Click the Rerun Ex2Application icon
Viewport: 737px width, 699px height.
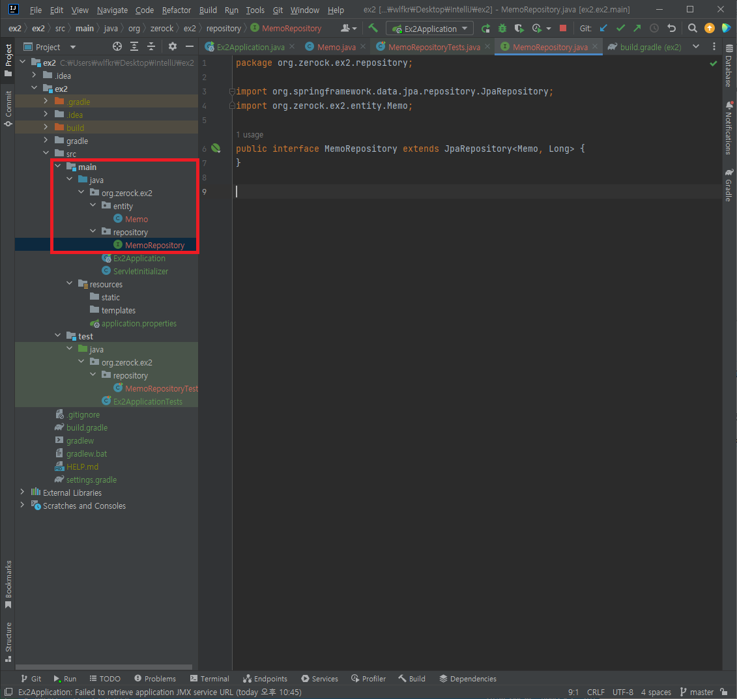(x=485, y=28)
